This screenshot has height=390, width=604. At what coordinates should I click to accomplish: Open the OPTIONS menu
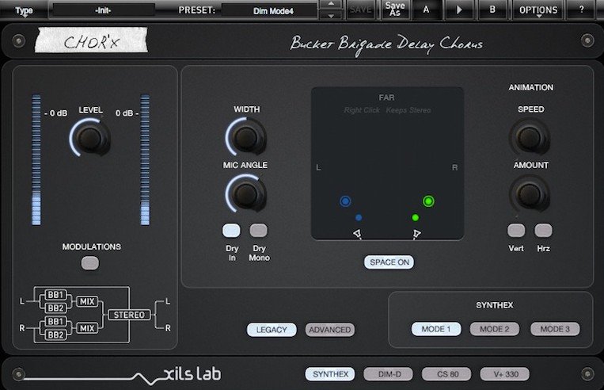(538, 10)
